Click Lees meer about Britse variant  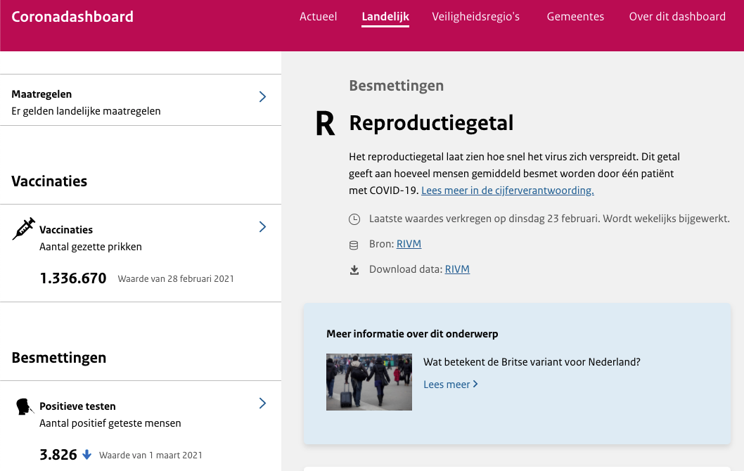pos(451,385)
